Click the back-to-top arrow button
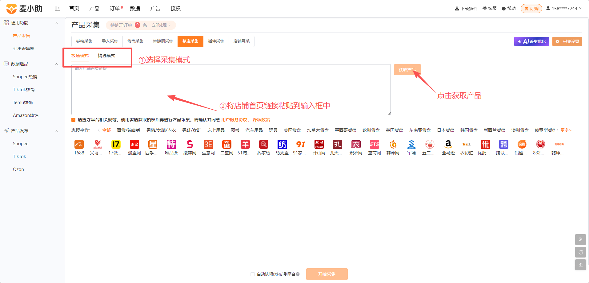Screen dimensions: 589x283 (x=580, y=265)
